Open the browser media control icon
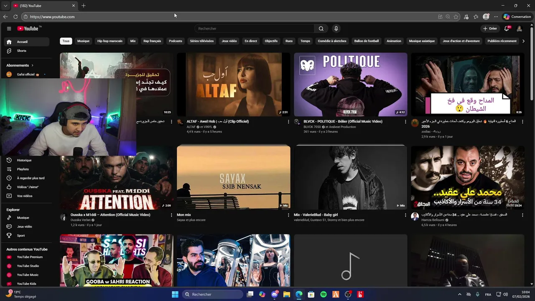 tap(466, 17)
